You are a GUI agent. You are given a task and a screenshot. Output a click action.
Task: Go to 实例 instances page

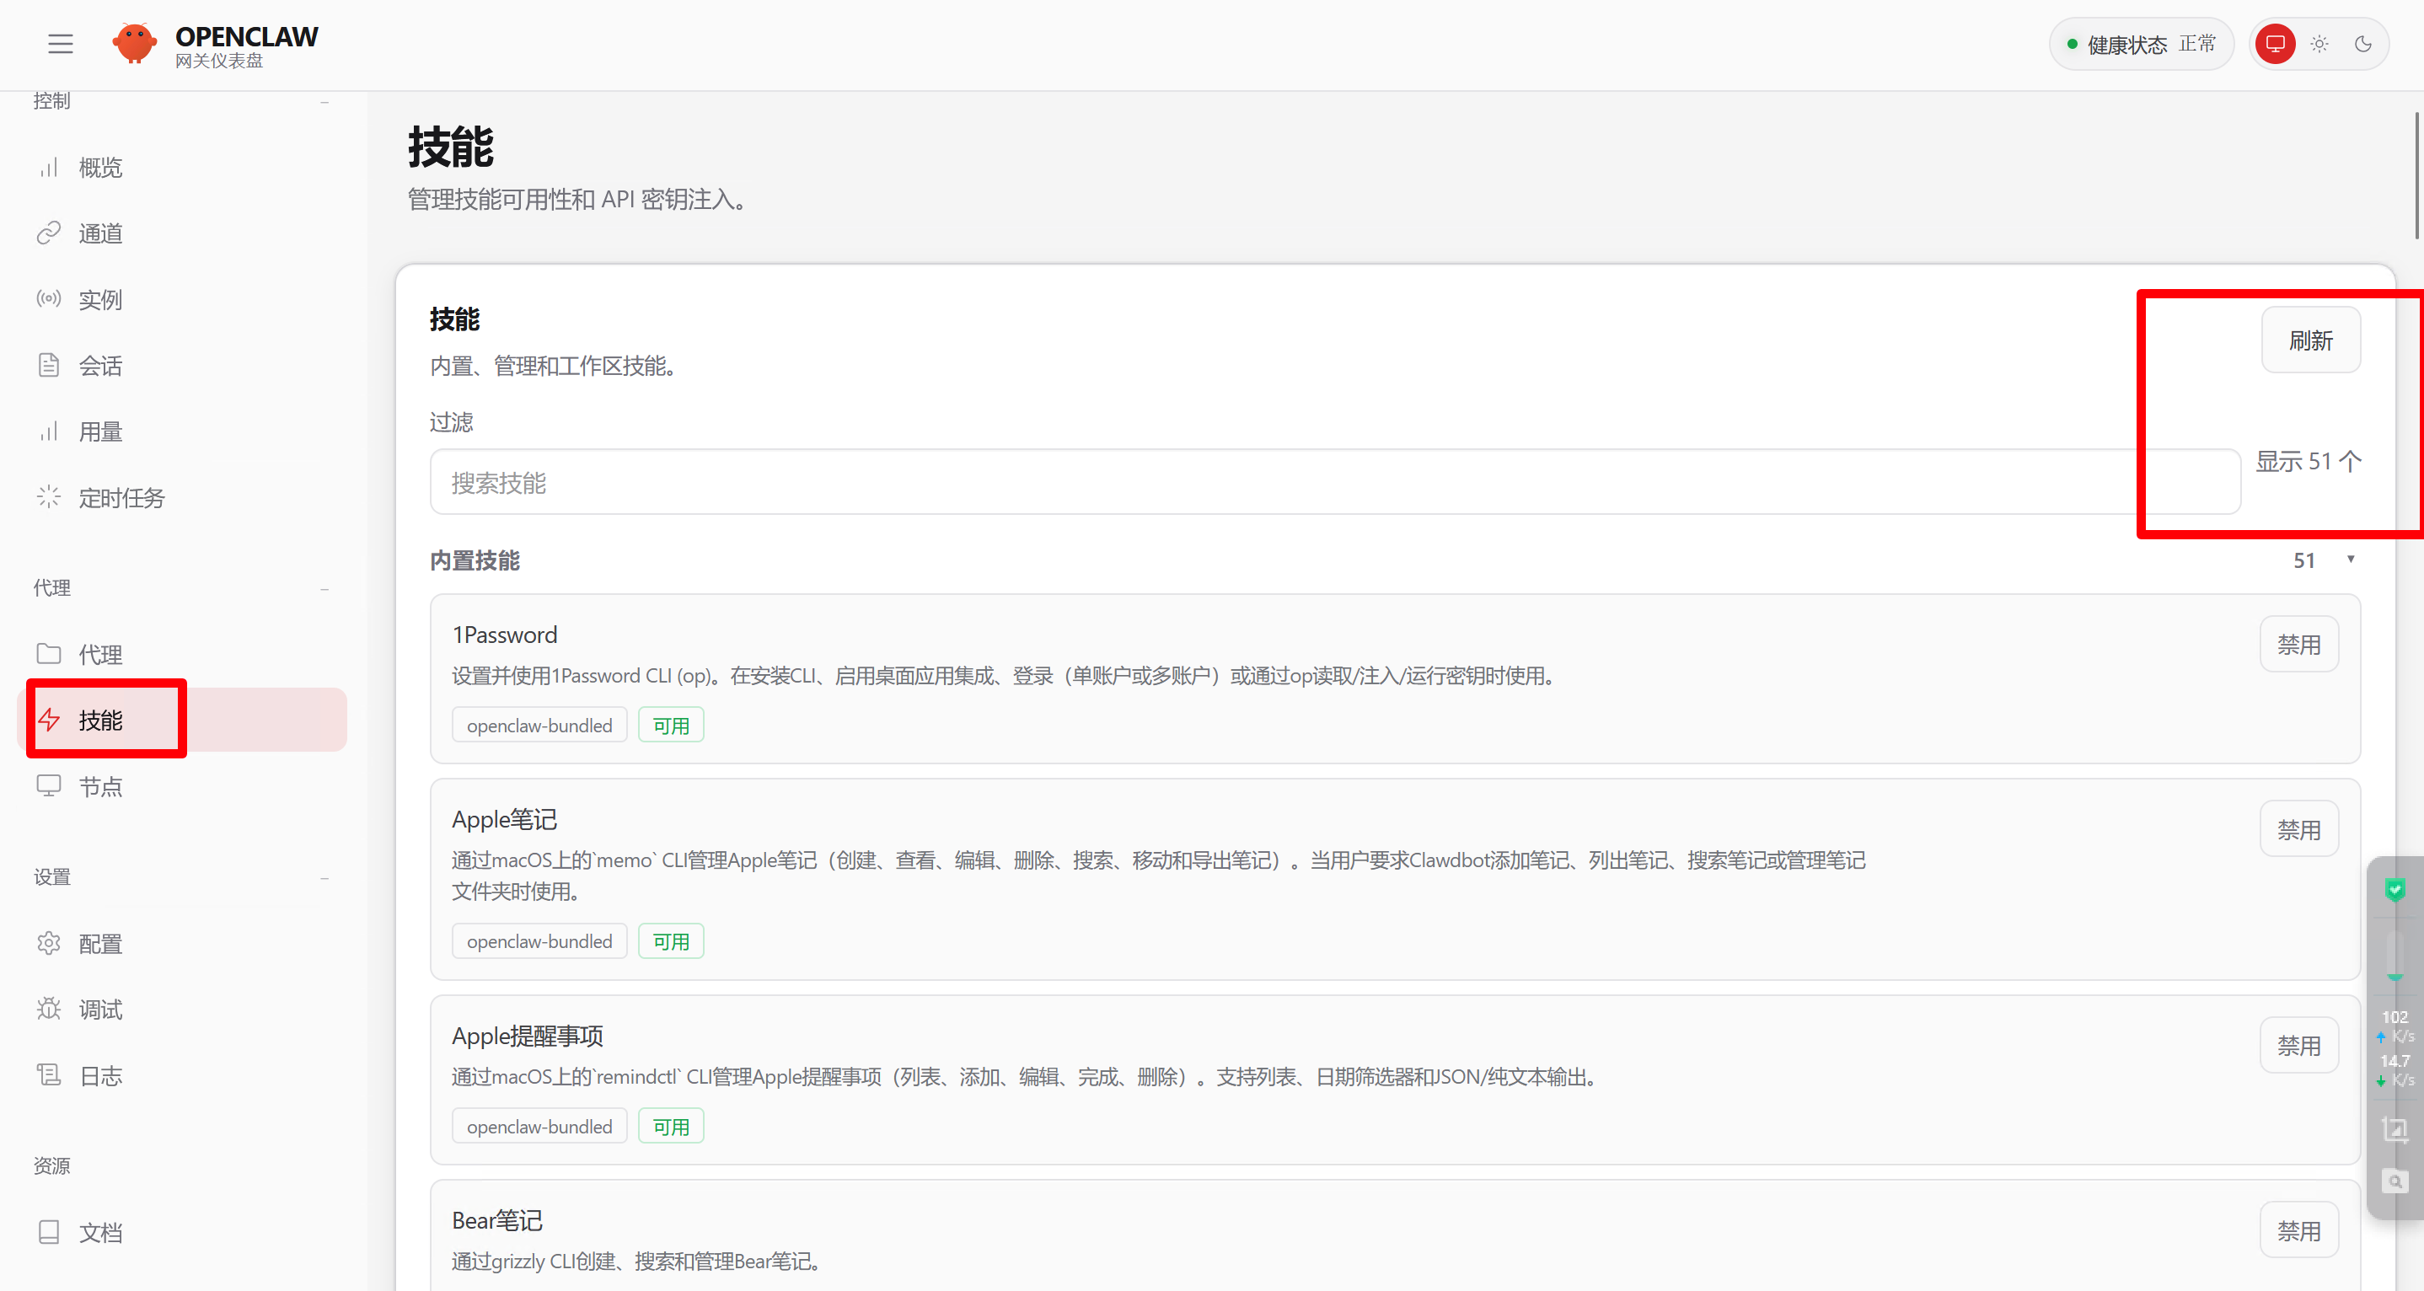99,299
